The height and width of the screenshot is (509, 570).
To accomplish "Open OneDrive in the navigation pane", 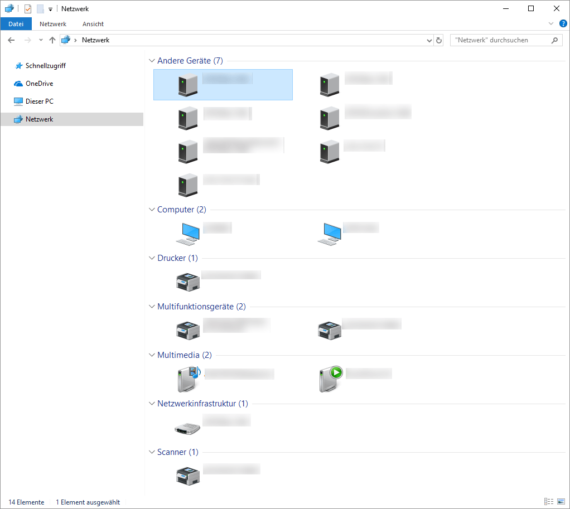I will click(x=39, y=84).
